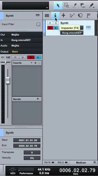Open Out instrument selector showing Mojito
Viewport: 98px width, 176px height.
click(21, 34)
